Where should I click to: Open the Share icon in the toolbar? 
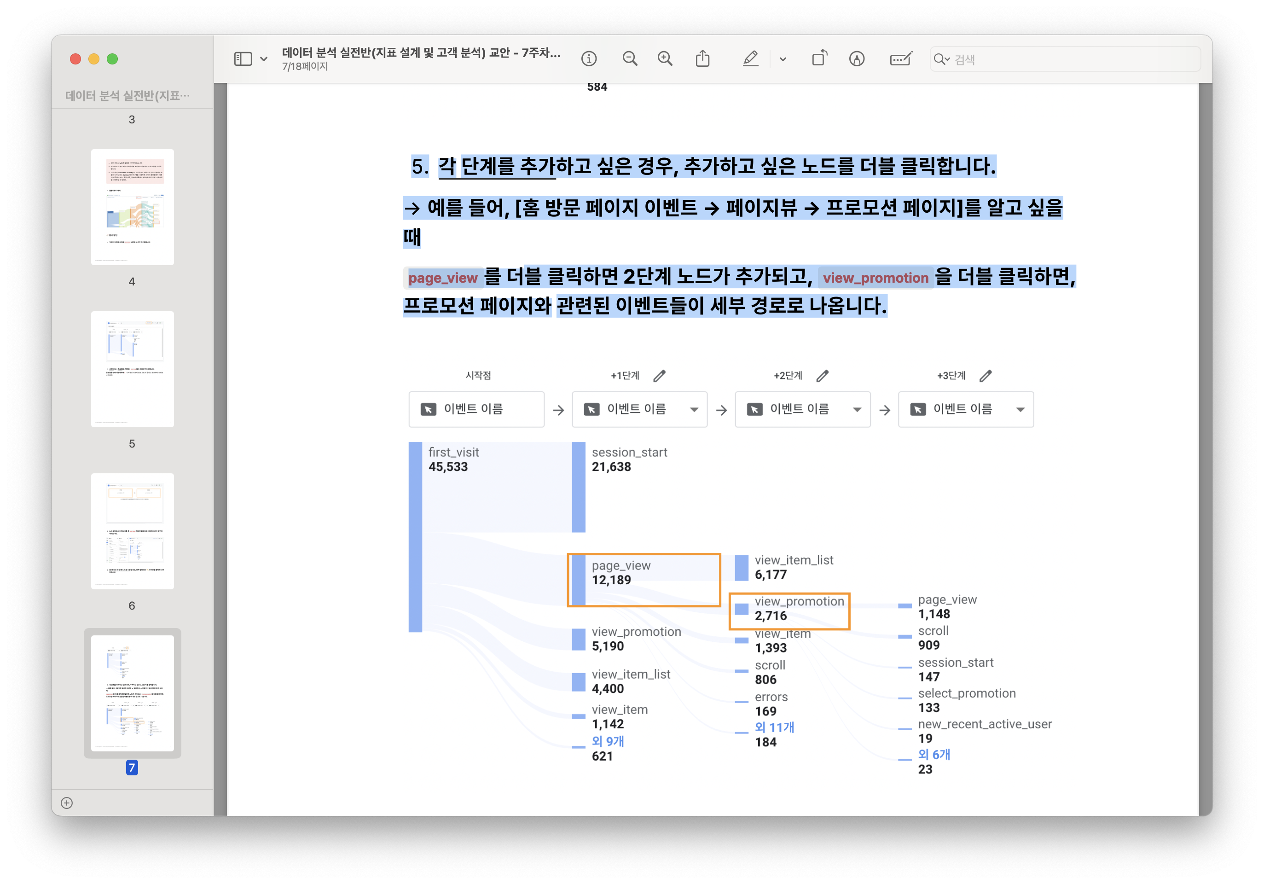click(x=702, y=59)
